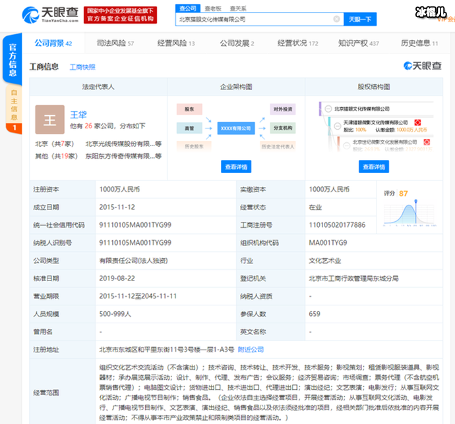Screen dimensions: 455x424
Task: Click organization code MA001TYG9
Action: [x=328, y=242]
